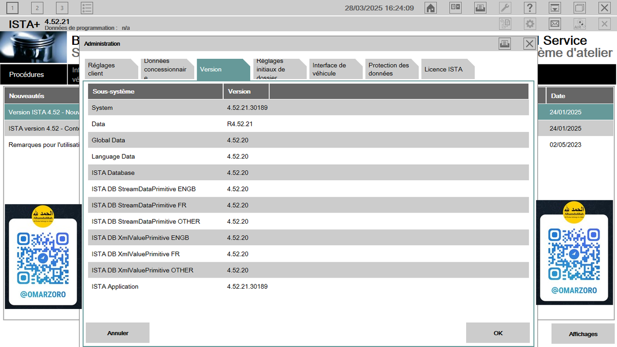Click the AIR search icon

[579, 24]
